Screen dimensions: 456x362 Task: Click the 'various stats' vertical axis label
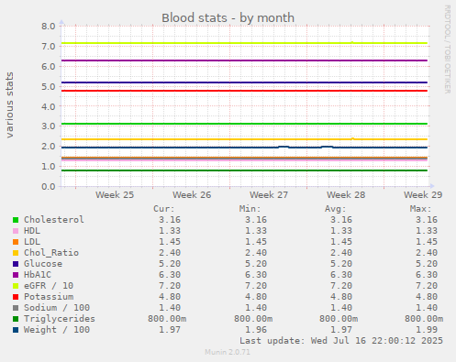coord(9,104)
